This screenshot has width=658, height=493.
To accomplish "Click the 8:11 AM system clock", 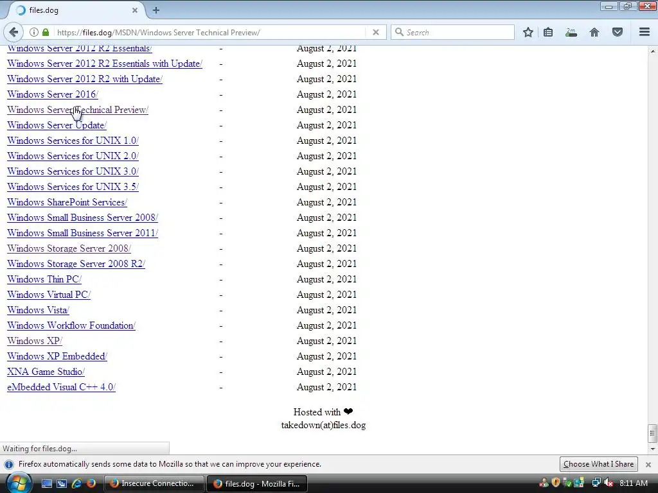I will (x=633, y=483).
